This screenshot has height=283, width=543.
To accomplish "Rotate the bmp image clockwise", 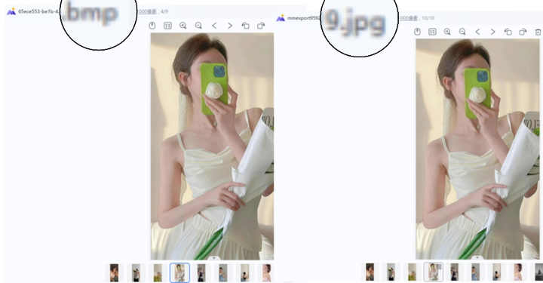I will tap(261, 26).
